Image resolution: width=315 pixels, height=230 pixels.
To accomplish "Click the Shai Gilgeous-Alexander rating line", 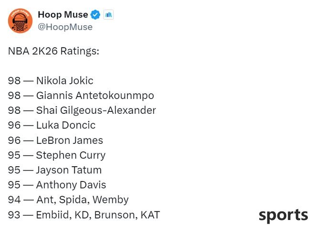I will [x=82, y=110].
